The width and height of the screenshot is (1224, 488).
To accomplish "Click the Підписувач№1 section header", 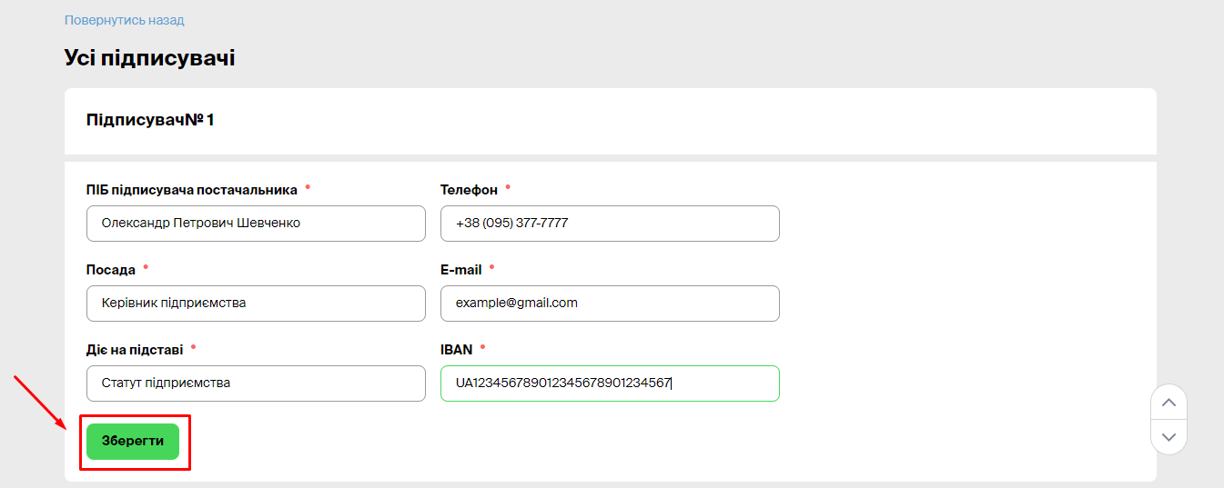I will (150, 120).
